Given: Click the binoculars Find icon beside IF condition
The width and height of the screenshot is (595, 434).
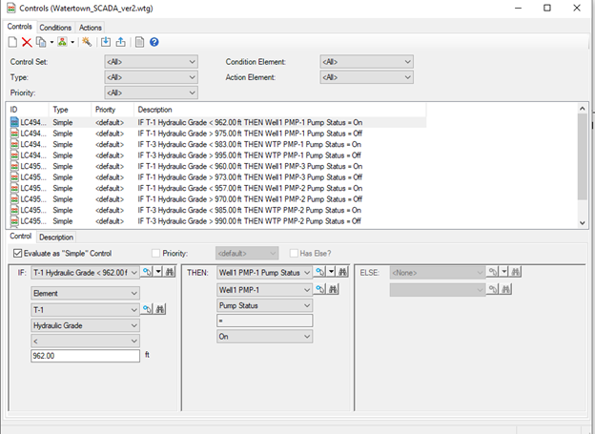Looking at the screenshot, I should point(170,272).
